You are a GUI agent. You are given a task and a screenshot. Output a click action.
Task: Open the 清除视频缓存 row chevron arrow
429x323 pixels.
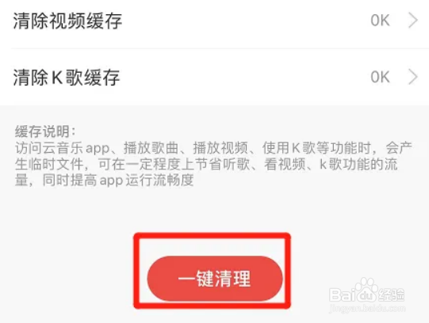point(413,21)
